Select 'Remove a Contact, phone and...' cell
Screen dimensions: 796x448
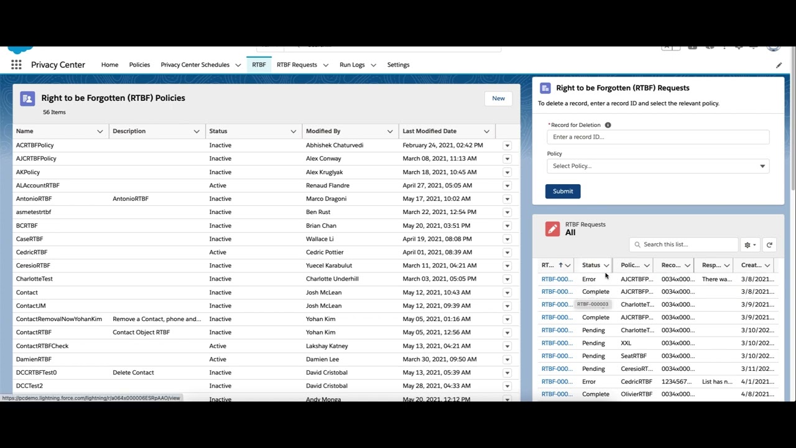click(157, 319)
